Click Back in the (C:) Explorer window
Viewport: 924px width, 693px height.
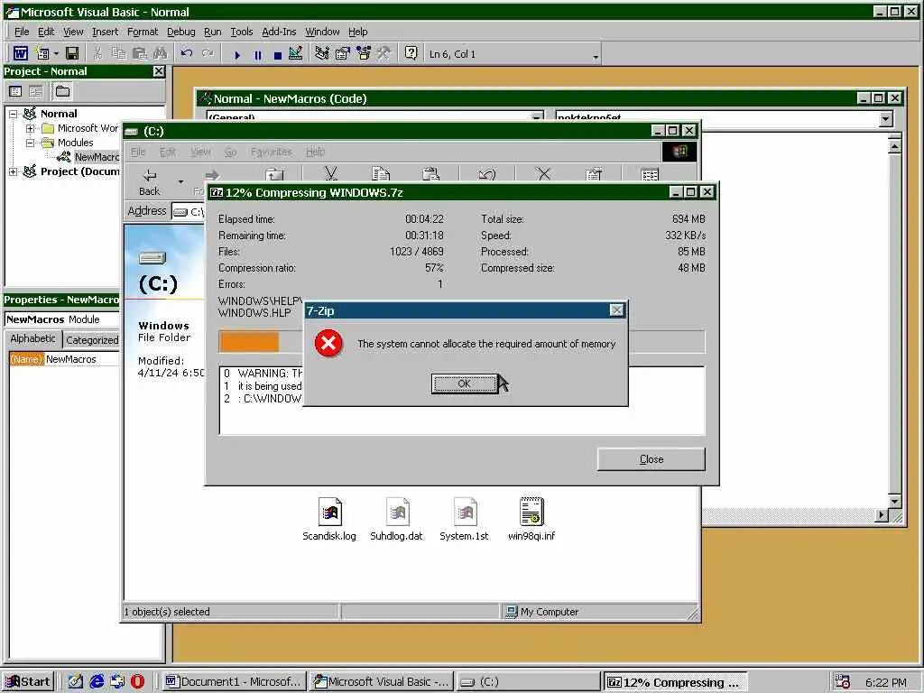tap(149, 182)
